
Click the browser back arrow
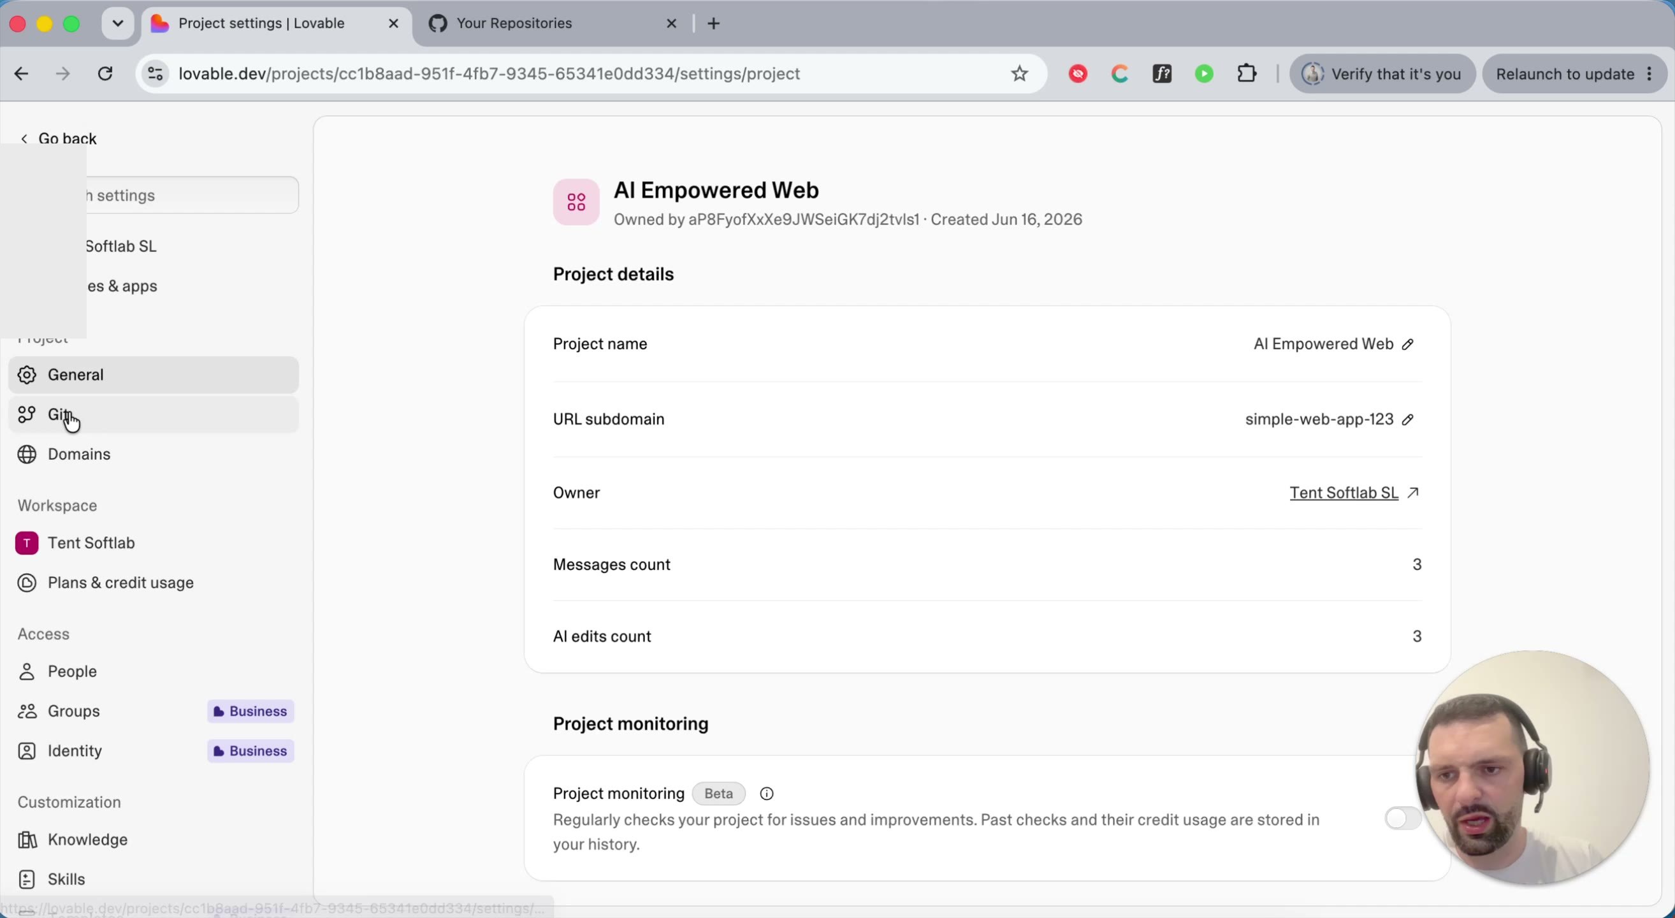22,74
